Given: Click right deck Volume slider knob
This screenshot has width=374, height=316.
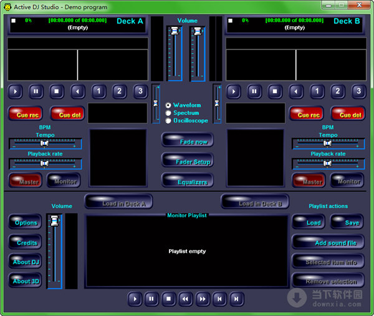Looking at the screenshot, I should click(x=198, y=31).
